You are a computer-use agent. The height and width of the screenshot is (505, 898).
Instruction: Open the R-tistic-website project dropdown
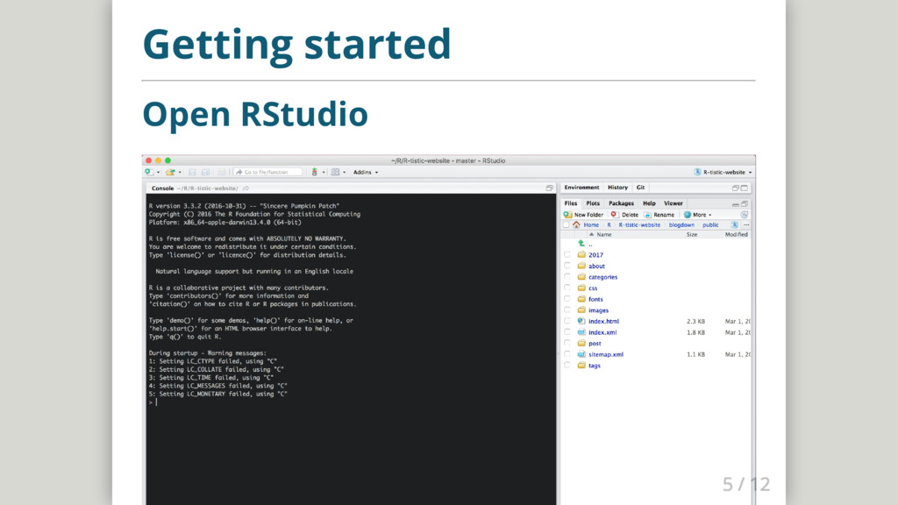point(723,173)
